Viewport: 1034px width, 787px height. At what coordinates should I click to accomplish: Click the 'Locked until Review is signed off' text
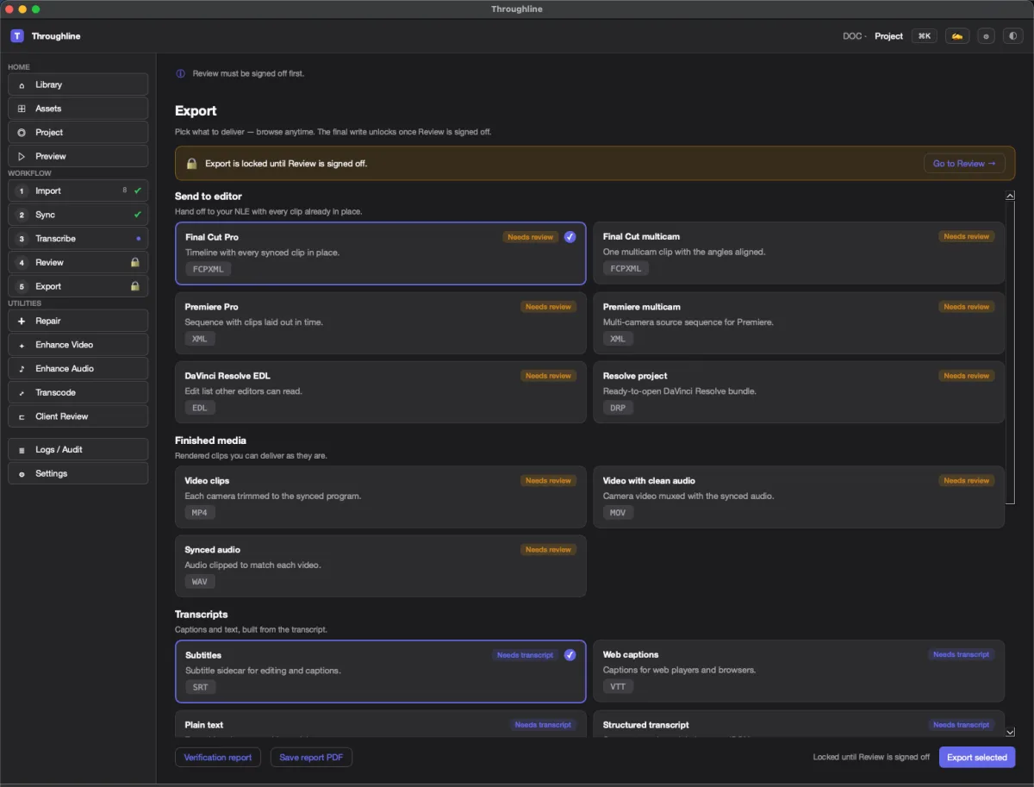871,758
